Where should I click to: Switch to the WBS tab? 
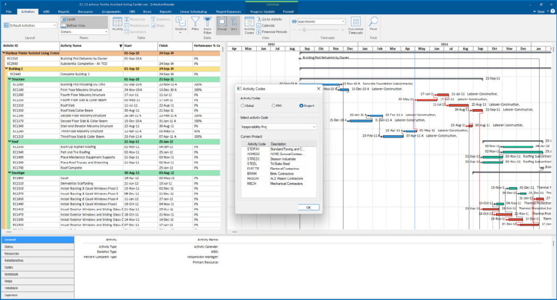(46, 12)
